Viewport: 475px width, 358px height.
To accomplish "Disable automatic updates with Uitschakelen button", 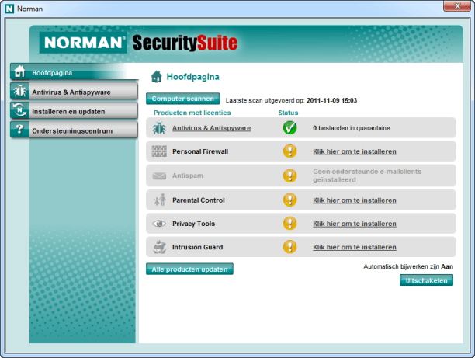I will click(x=426, y=280).
